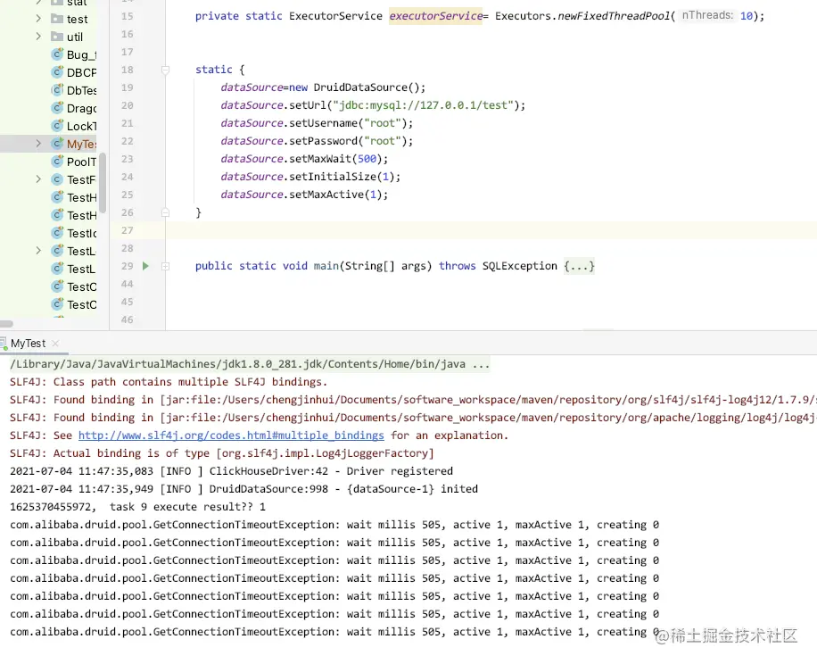Select the util folder icon
This screenshot has height=664, width=817.
57,37
